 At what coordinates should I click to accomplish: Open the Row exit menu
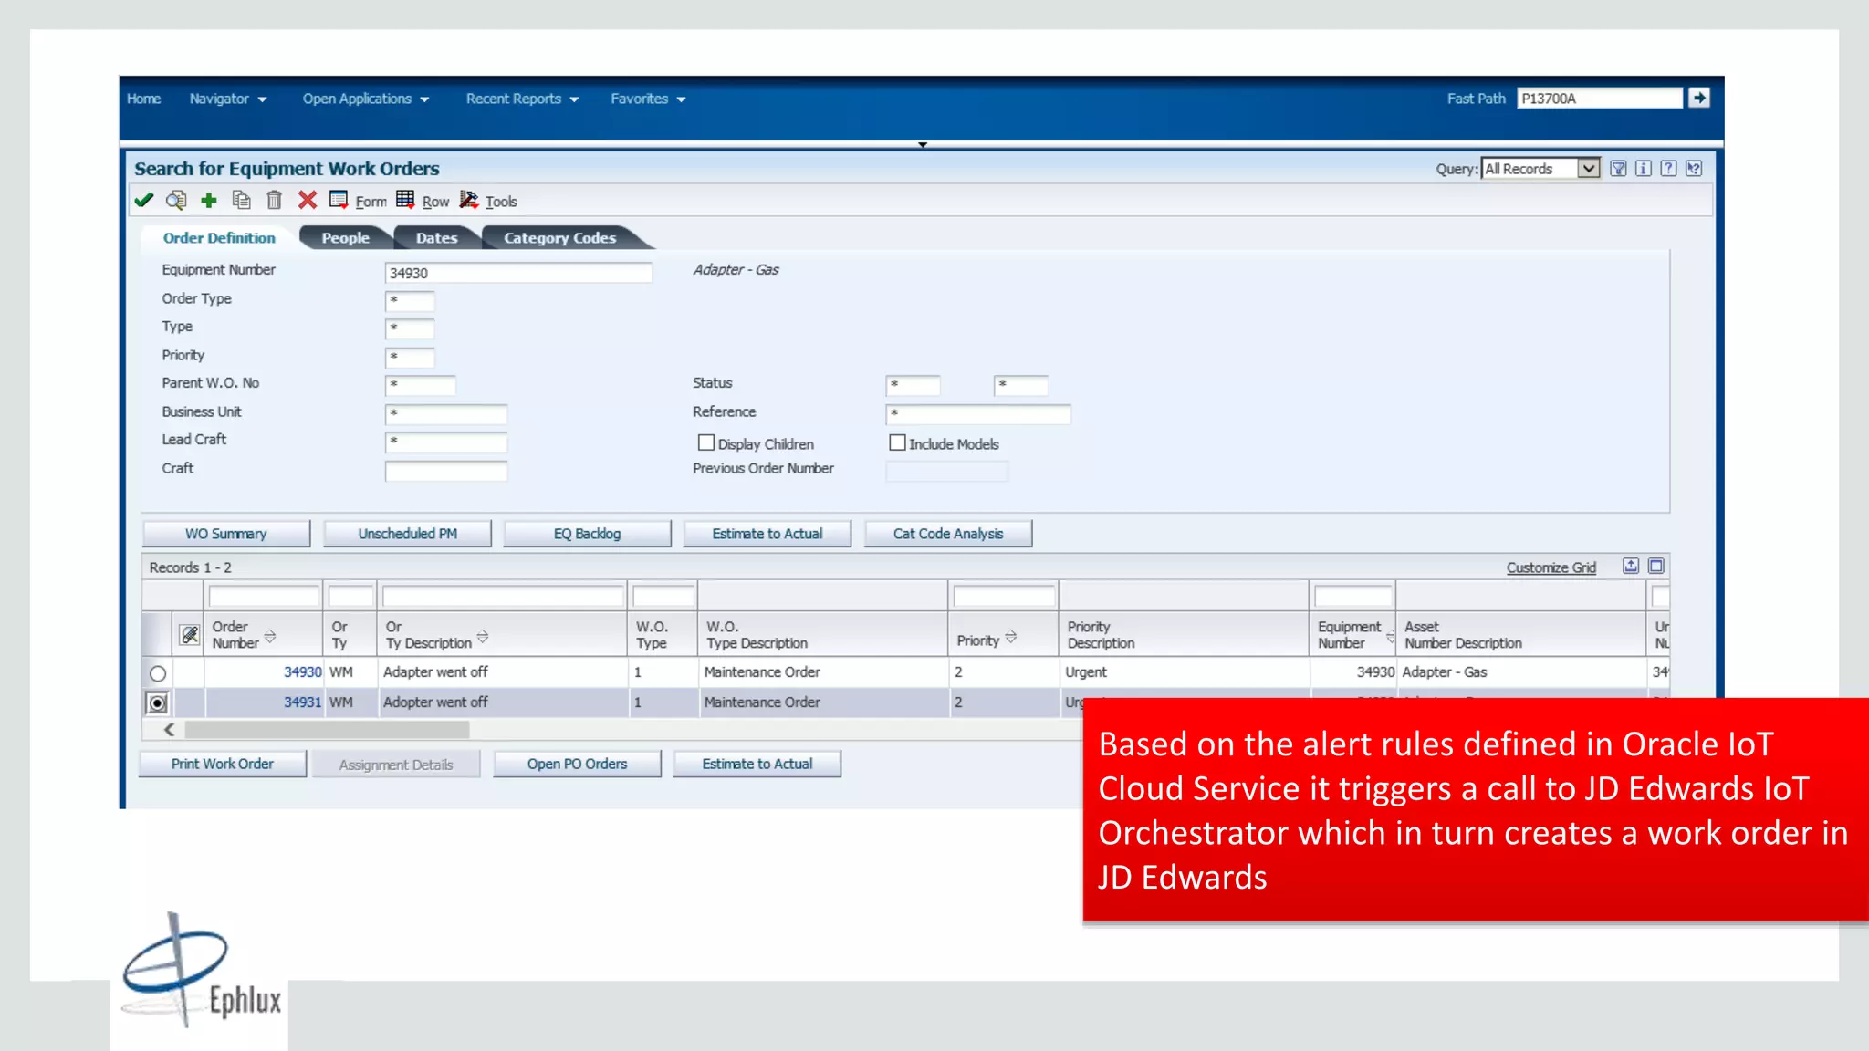click(x=423, y=201)
